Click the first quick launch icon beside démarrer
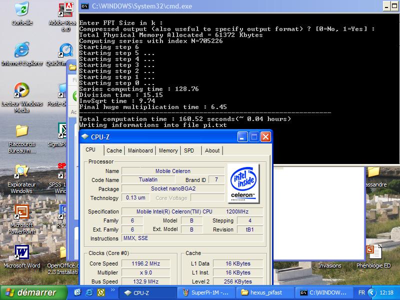Image resolution: width=400 pixels, height=300 pixels. pos(77,292)
